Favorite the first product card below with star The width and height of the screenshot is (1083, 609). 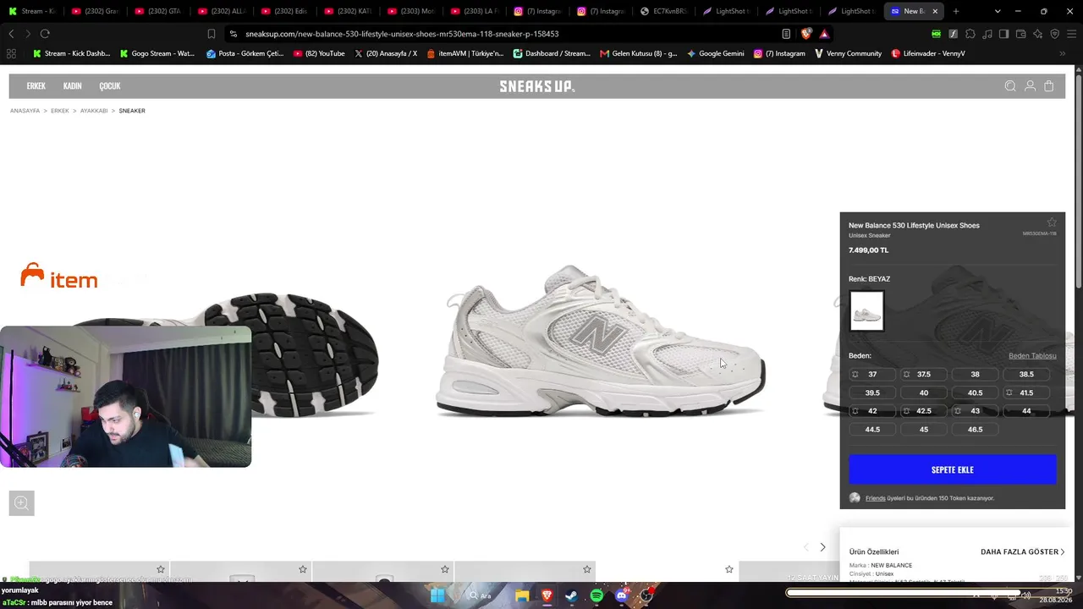coord(161,569)
